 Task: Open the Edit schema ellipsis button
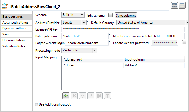tap(110, 15)
